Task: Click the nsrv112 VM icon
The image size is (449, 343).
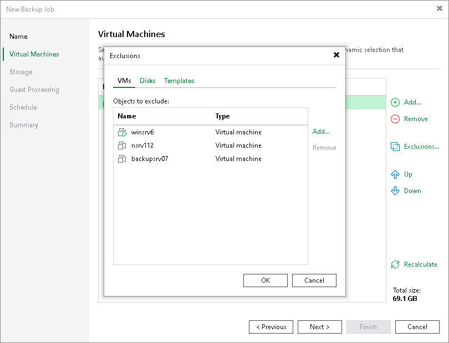Action: (x=122, y=145)
